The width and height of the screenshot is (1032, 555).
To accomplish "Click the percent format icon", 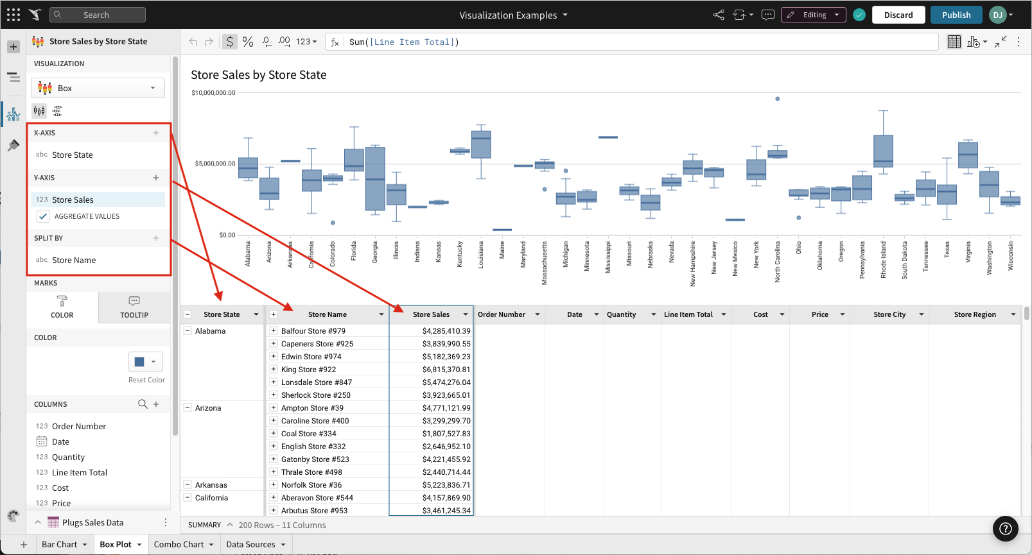I will pyautogui.click(x=248, y=42).
